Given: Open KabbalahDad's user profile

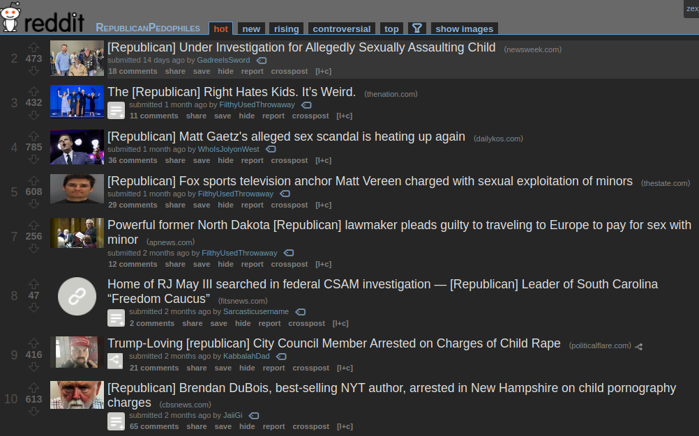Looking at the screenshot, I should tap(246, 356).
